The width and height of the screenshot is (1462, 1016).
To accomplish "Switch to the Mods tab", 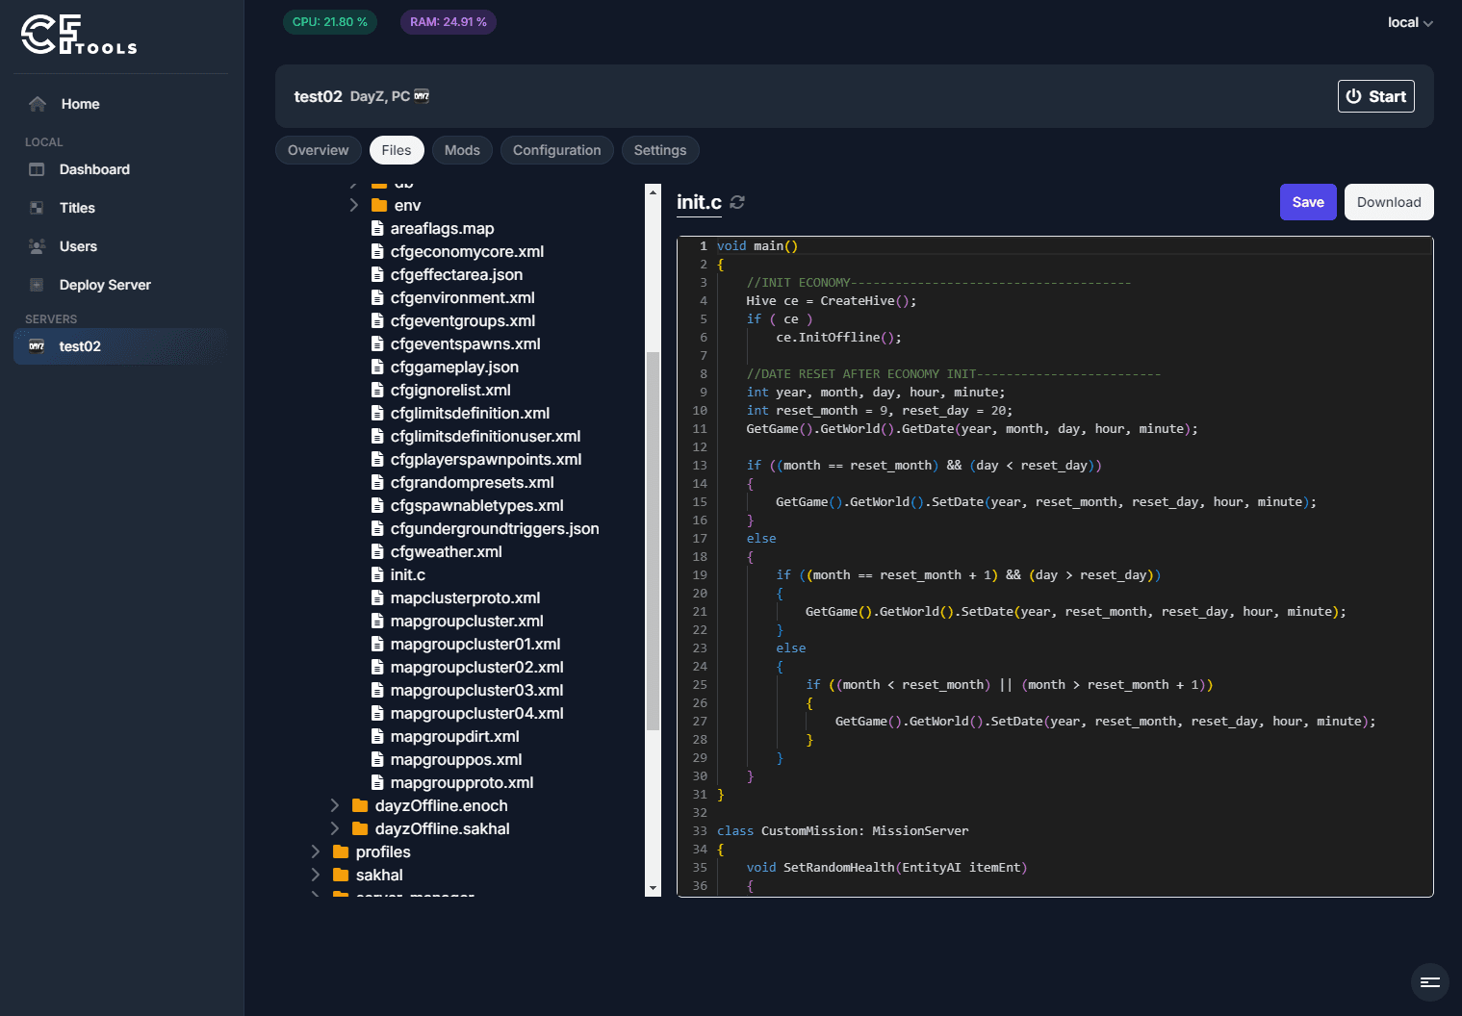I will tap(462, 150).
